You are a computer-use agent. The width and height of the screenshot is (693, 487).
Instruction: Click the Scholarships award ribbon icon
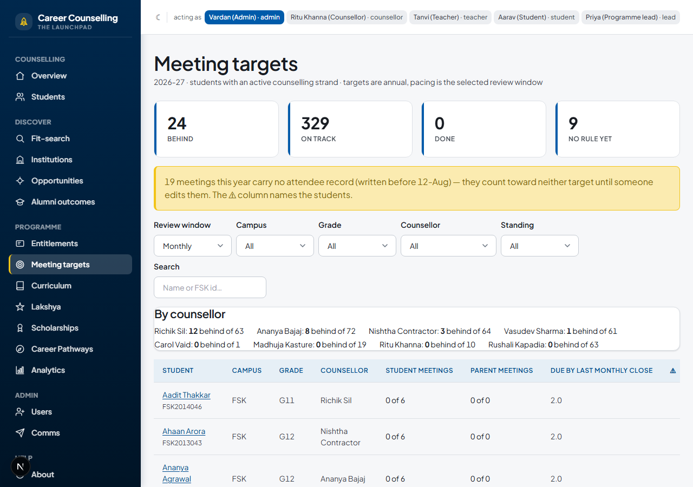pos(20,328)
